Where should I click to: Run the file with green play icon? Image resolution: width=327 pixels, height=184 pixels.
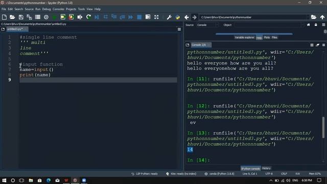point(55,17)
